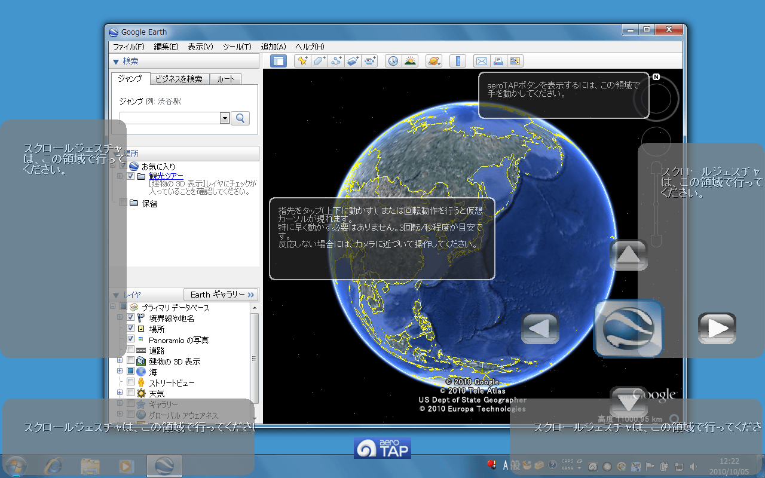
Task: Enable ストリートビュー layer checkbox
Action: pyautogui.click(x=131, y=382)
